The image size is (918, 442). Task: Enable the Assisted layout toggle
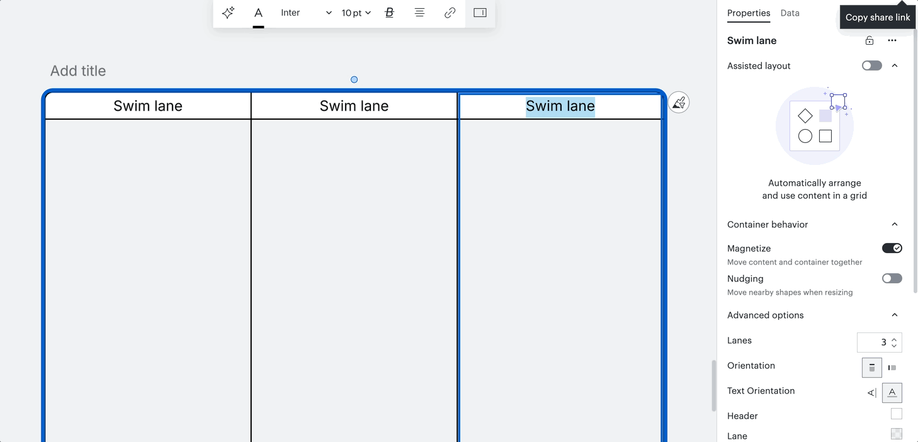[x=872, y=65]
